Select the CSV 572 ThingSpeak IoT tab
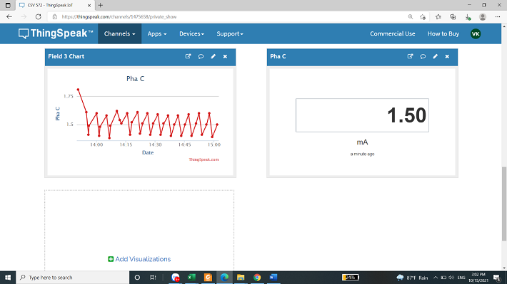The width and height of the screenshot is (507, 284). [55, 6]
